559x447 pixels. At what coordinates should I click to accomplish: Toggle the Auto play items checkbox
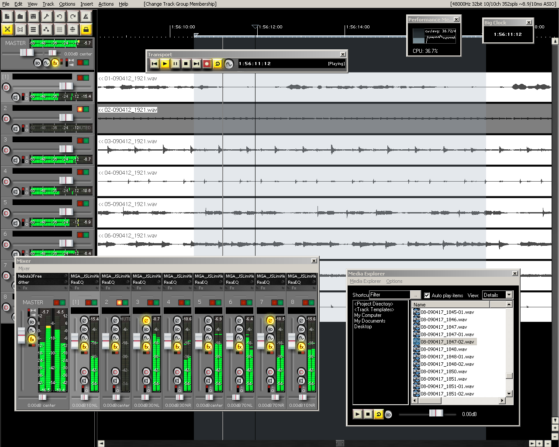pyautogui.click(x=427, y=296)
